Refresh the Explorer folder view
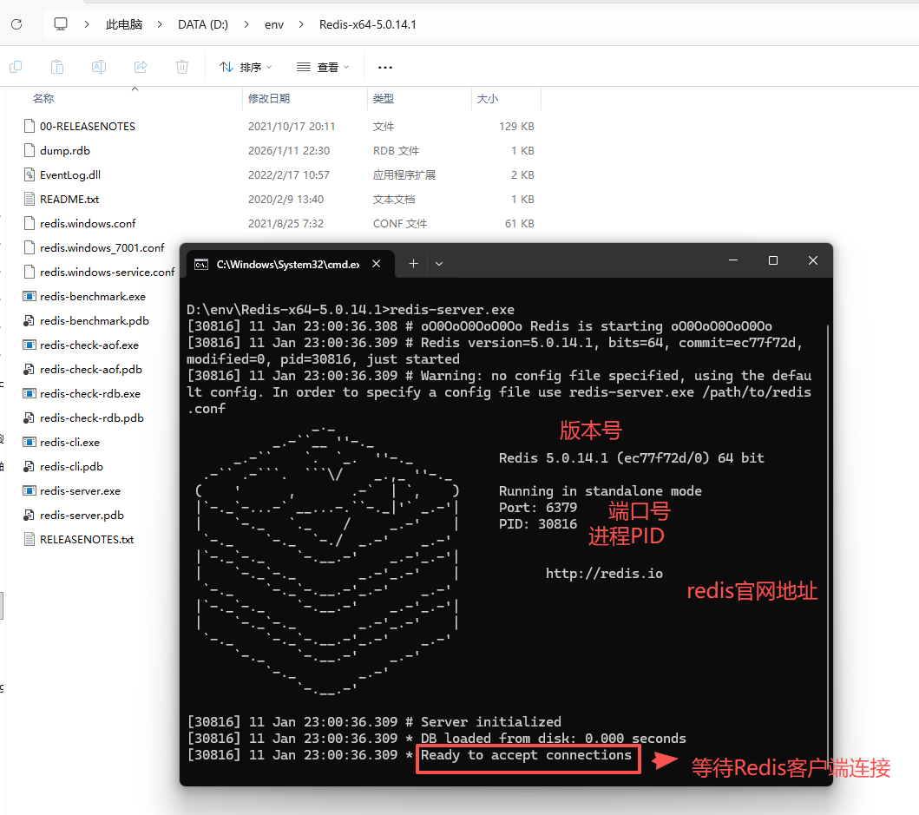The width and height of the screenshot is (919, 815). 16,24
